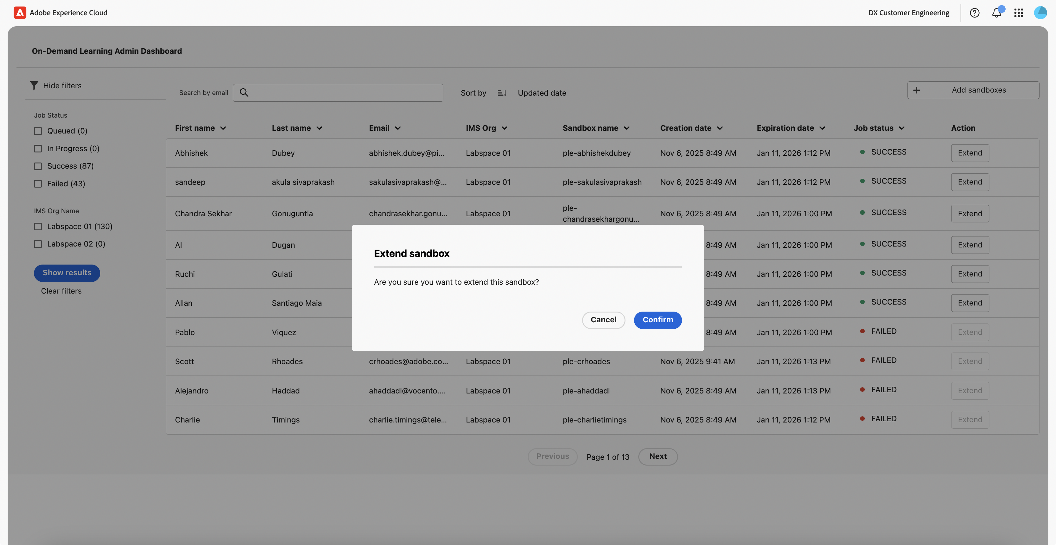Open the notifications bell
The height and width of the screenshot is (545, 1056).
(x=996, y=13)
